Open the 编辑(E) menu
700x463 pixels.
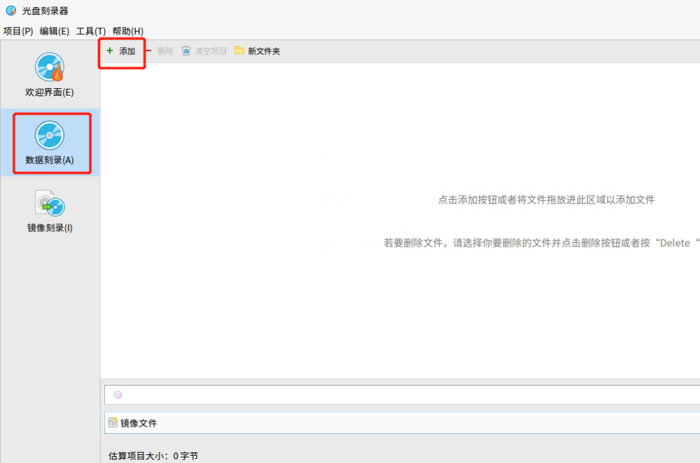(x=55, y=31)
